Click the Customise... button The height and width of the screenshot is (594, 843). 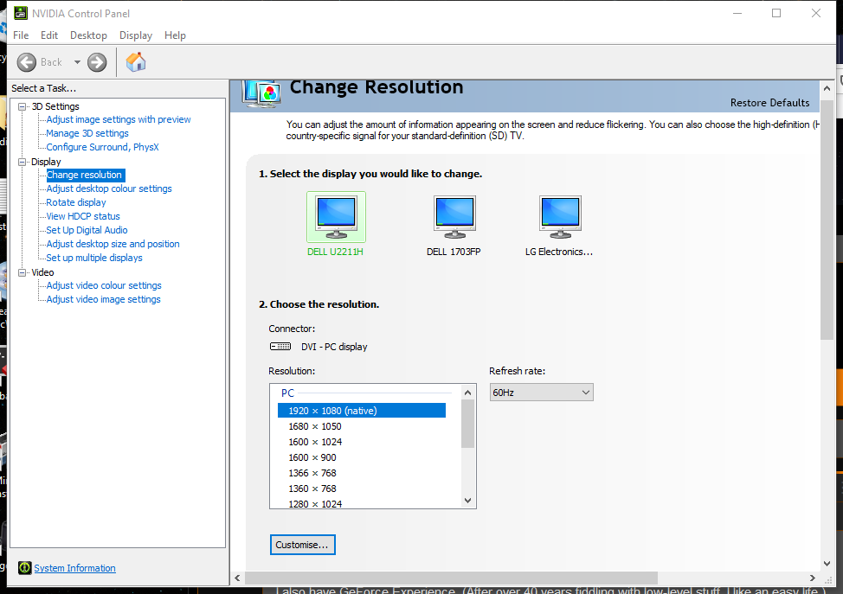[x=303, y=545]
